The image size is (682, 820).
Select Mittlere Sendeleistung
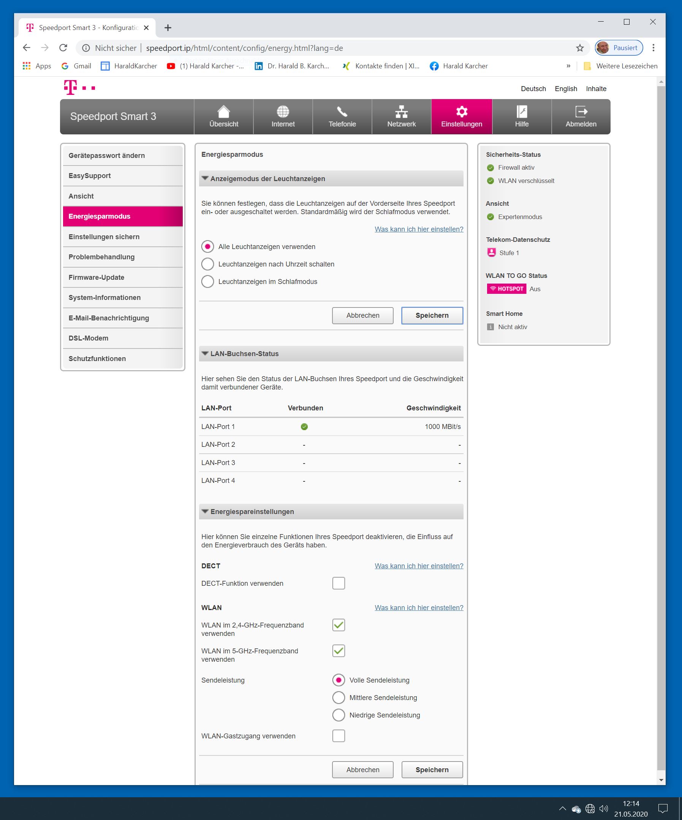click(x=339, y=697)
